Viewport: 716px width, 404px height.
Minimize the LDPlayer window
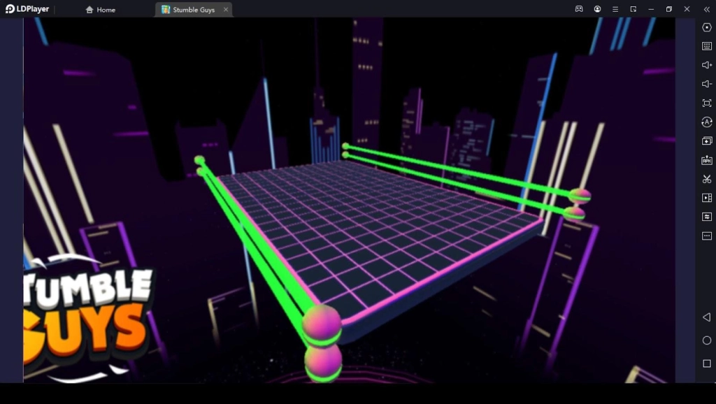pos(651,9)
